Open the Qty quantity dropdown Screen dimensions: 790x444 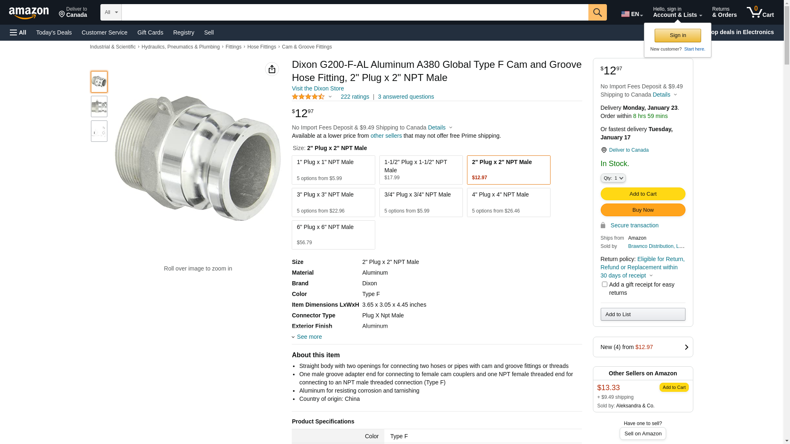click(x=613, y=178)
